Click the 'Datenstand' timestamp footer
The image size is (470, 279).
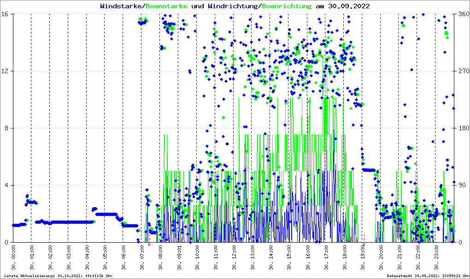click(x=428, y=276)
